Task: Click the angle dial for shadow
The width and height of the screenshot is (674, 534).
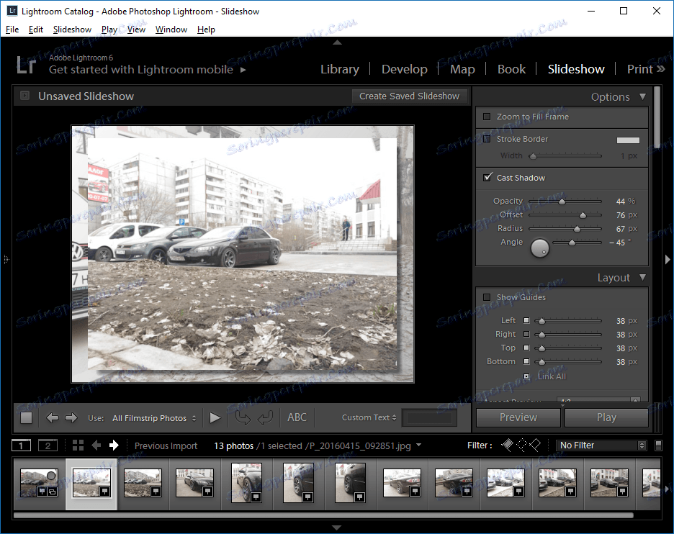Action: tap(540, 248)
